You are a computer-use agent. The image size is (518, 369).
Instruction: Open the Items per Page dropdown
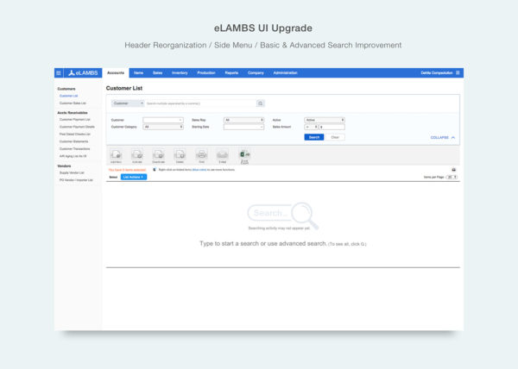[452, 177]
